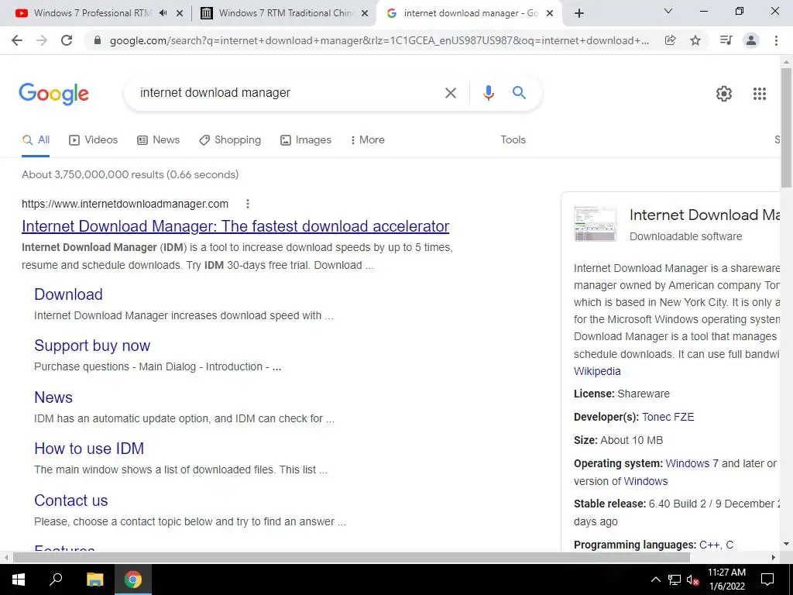Open the Chrome profile avatar
This screenshot has height=595, width=793.
pyautogui.click(x=751, y=40)
